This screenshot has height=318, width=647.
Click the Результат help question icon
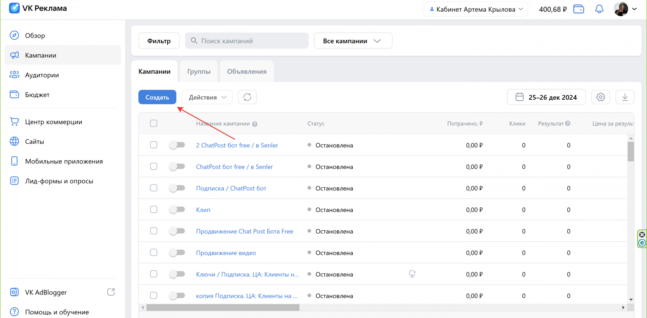pos(568,123)
